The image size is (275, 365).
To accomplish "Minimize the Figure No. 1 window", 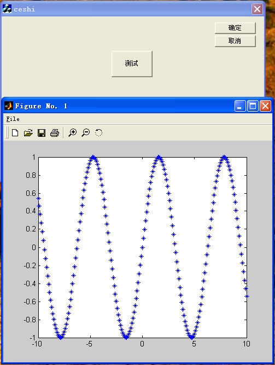I will pyautogui.click(x=240, y=106).
